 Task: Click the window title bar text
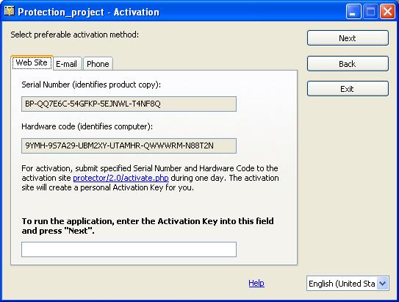[x=88, y=12]
